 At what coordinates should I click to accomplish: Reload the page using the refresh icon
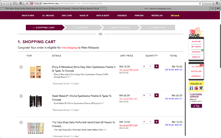(x=200, y=3)
